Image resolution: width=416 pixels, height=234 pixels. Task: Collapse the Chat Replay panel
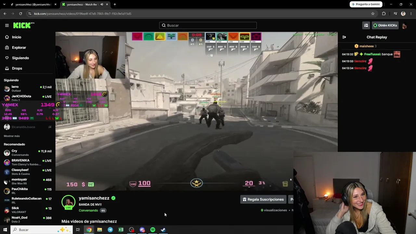point(344,37)
